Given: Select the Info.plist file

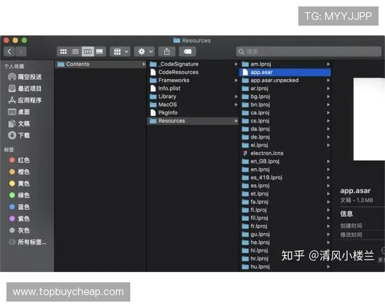Looking at the screenshot, I should coord(193,89).
